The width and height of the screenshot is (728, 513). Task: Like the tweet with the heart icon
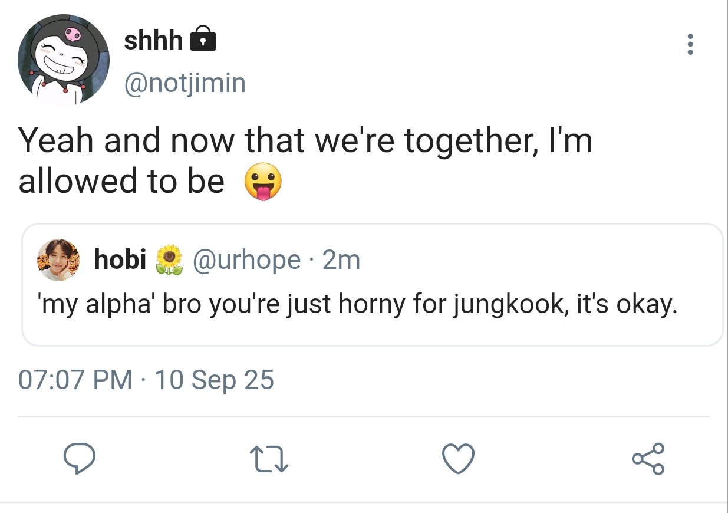coord(458,459)
